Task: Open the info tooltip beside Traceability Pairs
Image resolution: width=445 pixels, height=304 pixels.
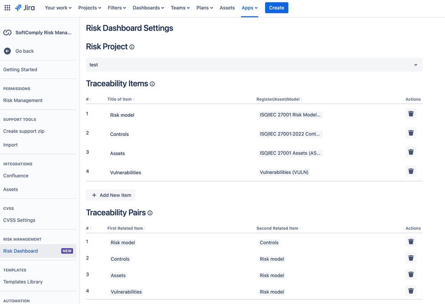Action: click(x=150, y=213)
